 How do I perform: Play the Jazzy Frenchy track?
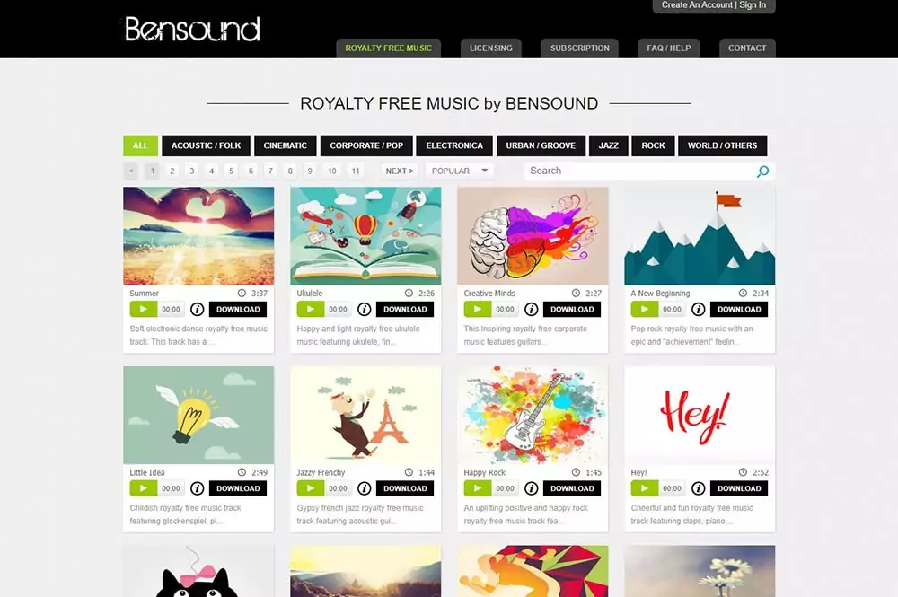point(311,488)
